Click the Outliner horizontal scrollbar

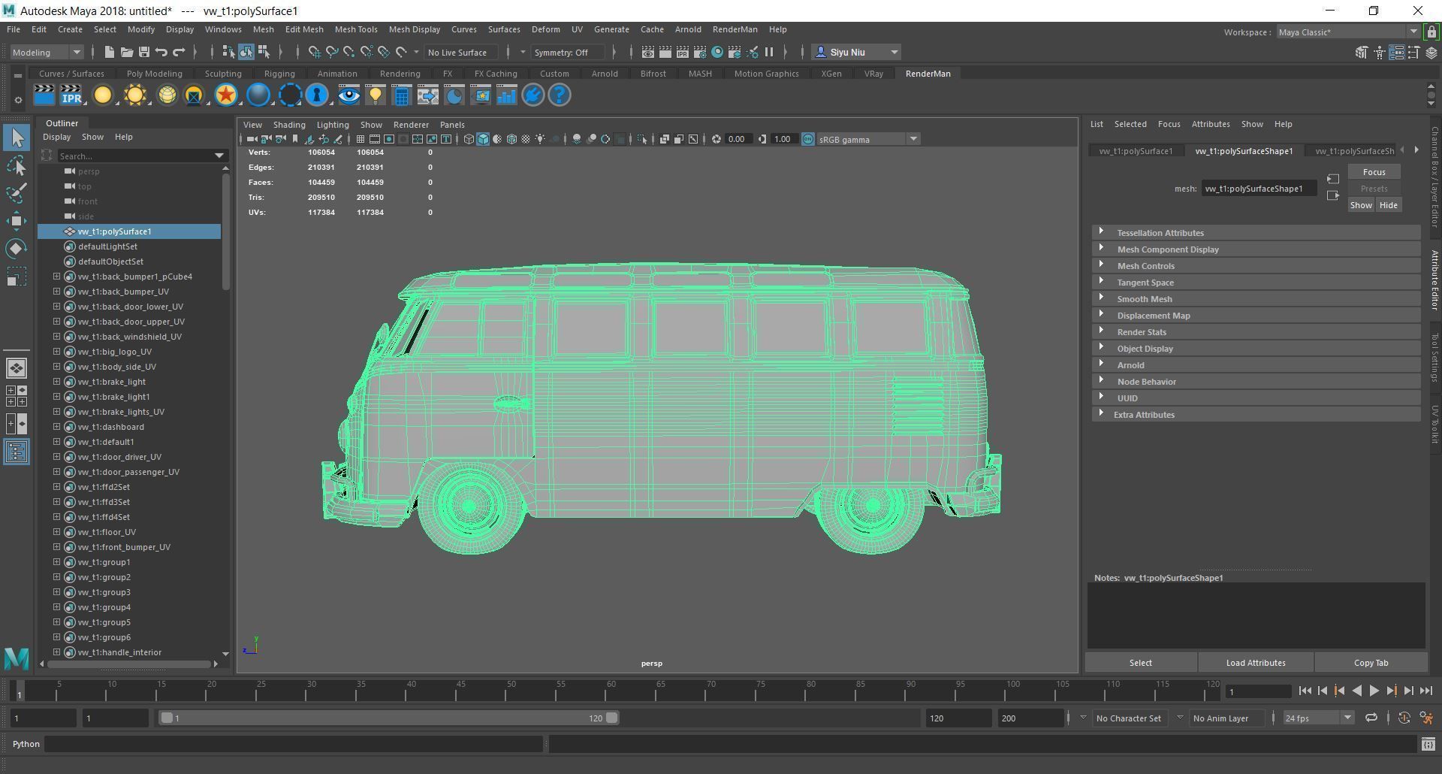pos(129,664)
